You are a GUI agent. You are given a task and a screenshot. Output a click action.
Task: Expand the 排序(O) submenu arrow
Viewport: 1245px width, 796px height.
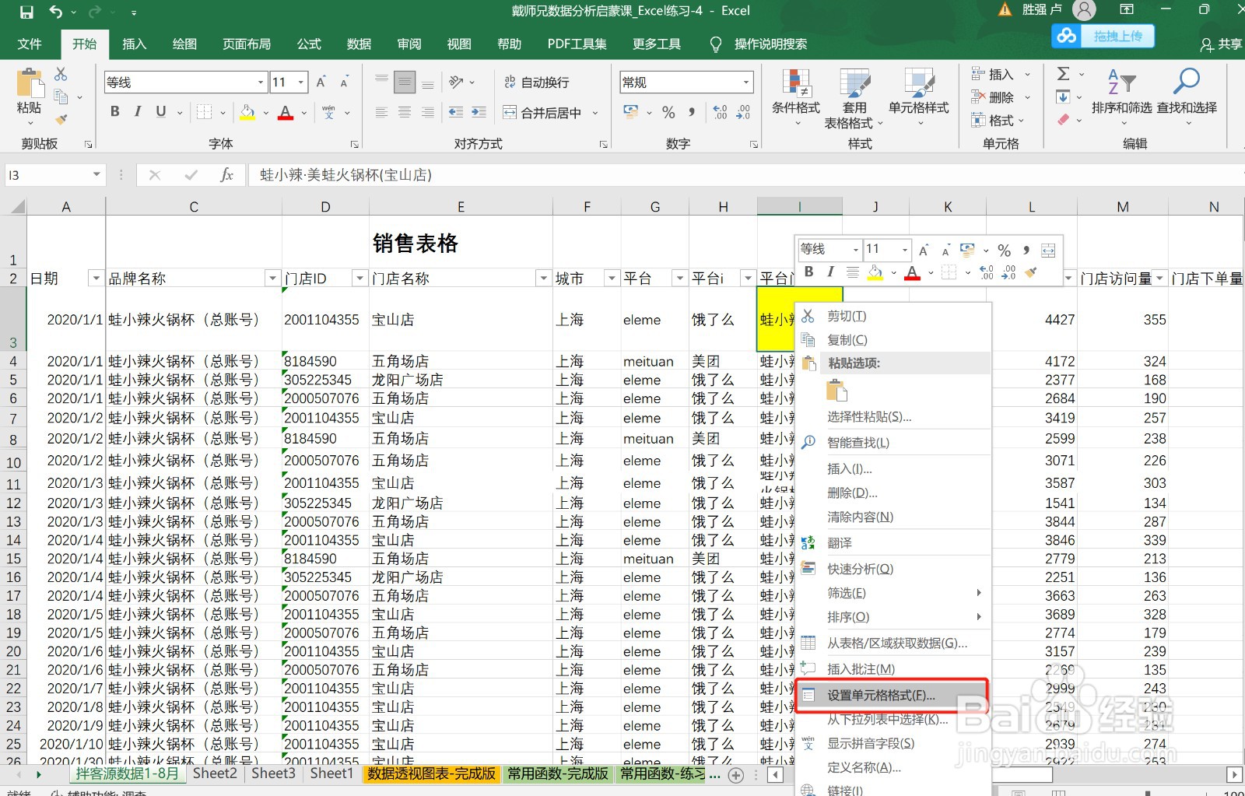979,617
